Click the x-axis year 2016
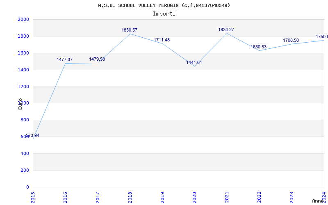This screenshot has height=205, width=328. click(x=65, y=197)
